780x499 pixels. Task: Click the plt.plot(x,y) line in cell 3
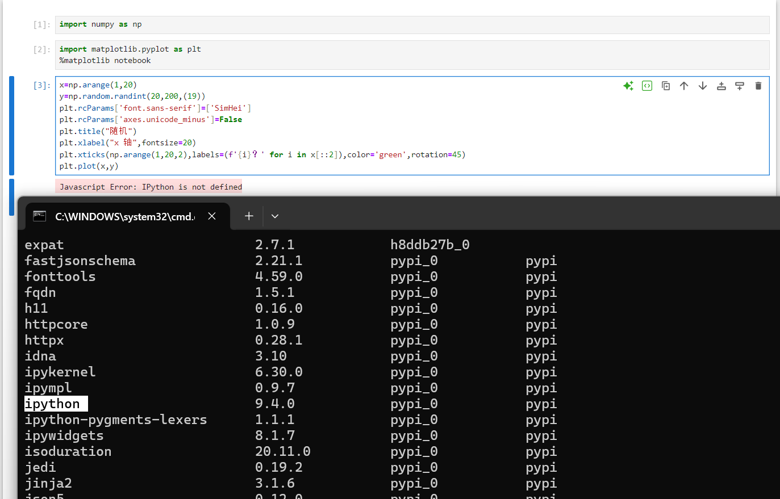coord(89,166)
